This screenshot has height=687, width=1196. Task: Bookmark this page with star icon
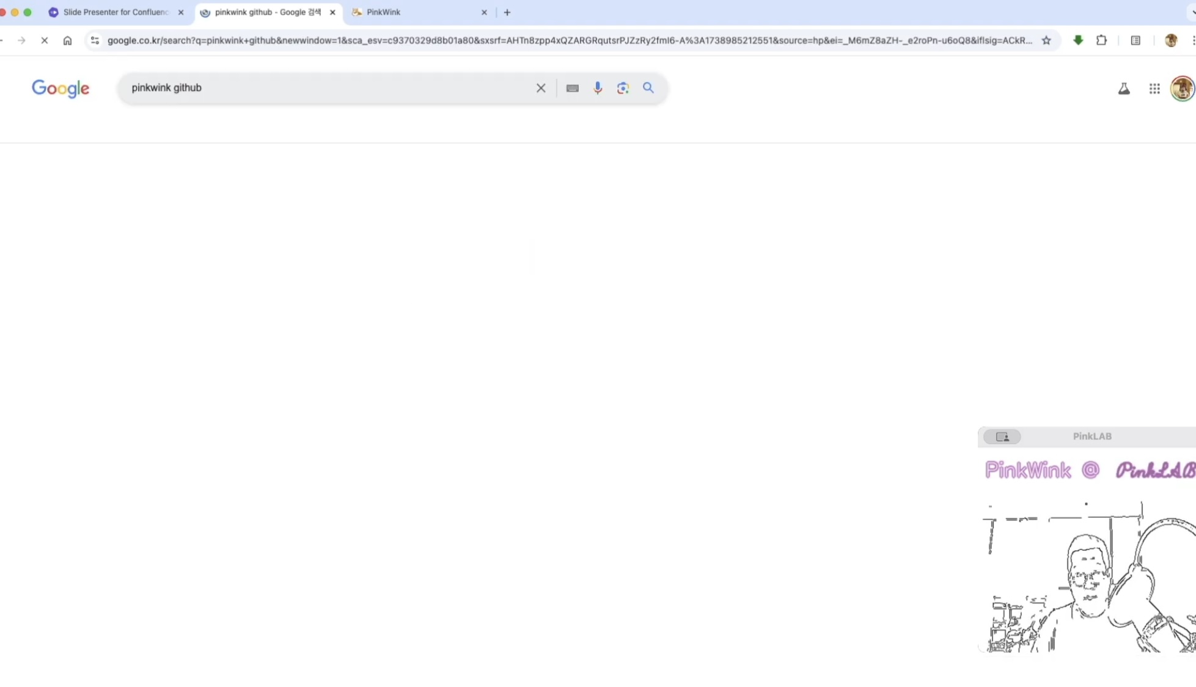pos(1046,40)
